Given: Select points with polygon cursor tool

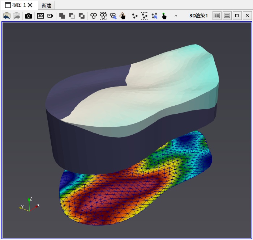Looking at the screenshot, I should [154, 16].
